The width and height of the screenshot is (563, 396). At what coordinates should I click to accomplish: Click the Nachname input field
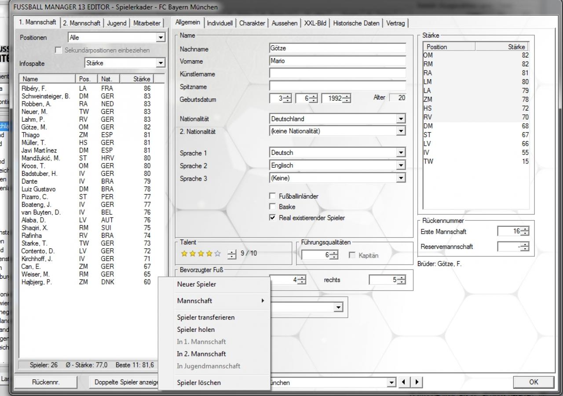point(338,48)
